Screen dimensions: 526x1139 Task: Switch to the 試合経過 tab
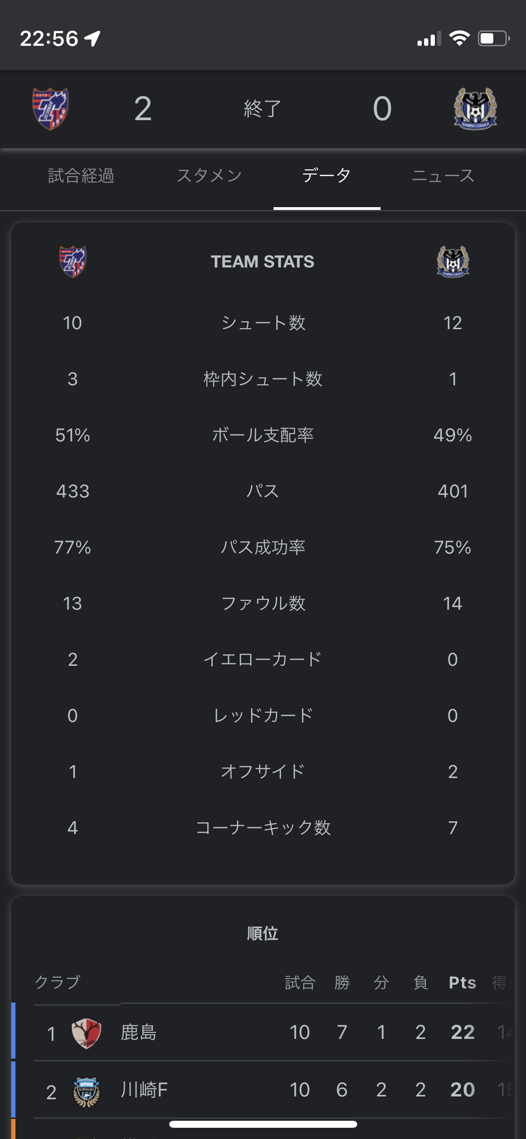point(81,176)
